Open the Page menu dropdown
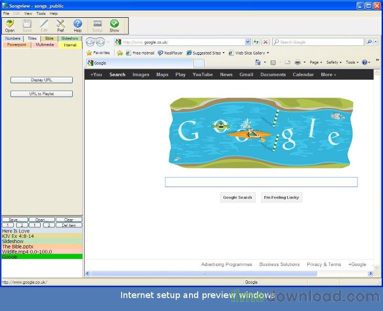This screenshot has height=311, width=383. coord(316,62)
